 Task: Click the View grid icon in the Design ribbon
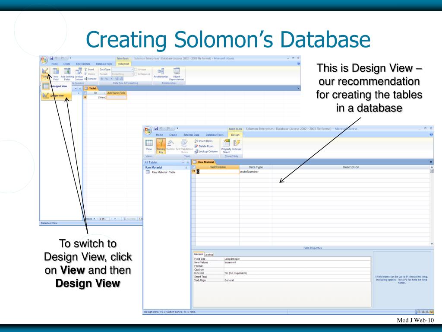point(149,143)
